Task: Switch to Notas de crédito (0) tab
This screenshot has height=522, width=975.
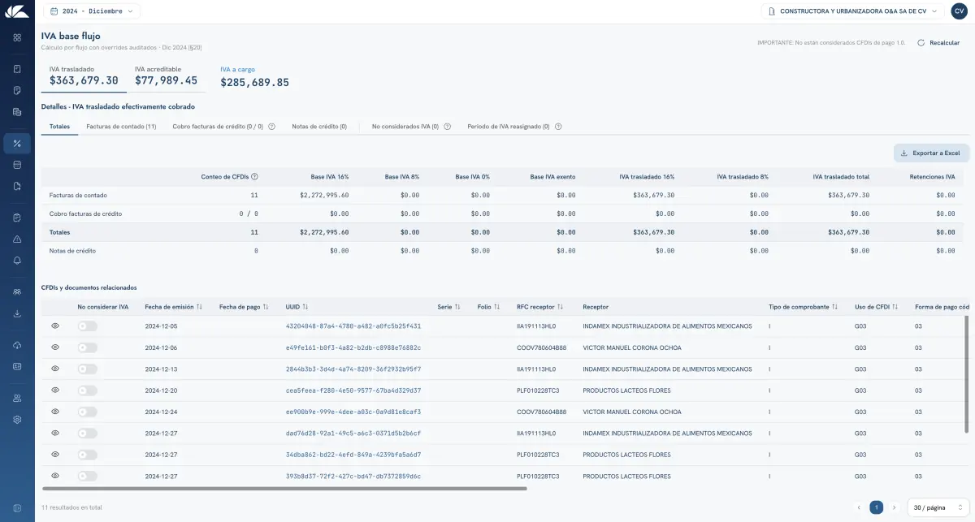Action: pyautogui.click(x=319, y=127)
